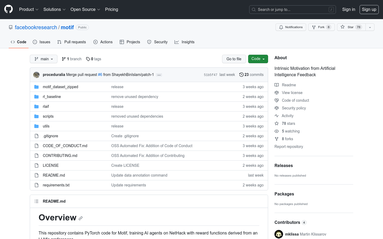Open the Solutions menu
383x239 pixels.
coord(54,9)
